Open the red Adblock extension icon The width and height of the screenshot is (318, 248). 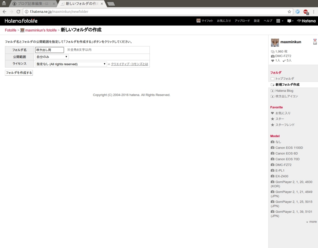(x=306, y=12)
